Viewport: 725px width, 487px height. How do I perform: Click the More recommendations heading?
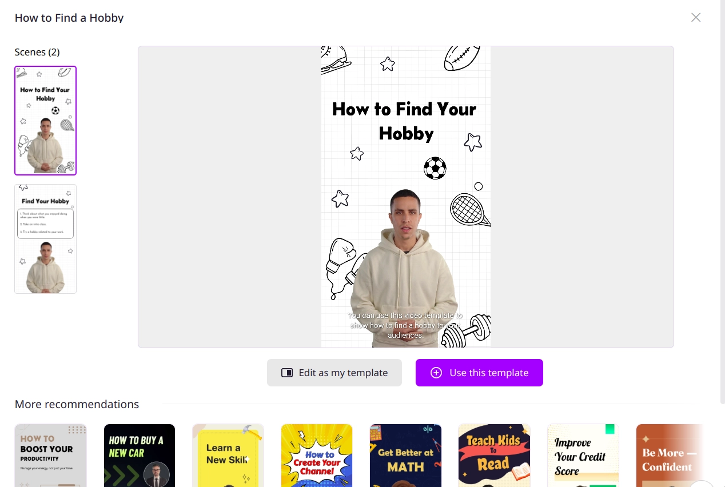77,404
